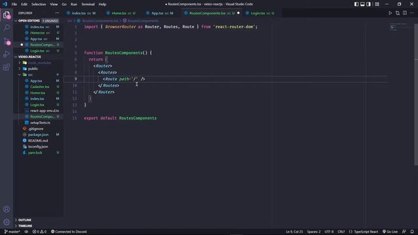
Task: Open the Selection menu
Action: tap(39, 5)
